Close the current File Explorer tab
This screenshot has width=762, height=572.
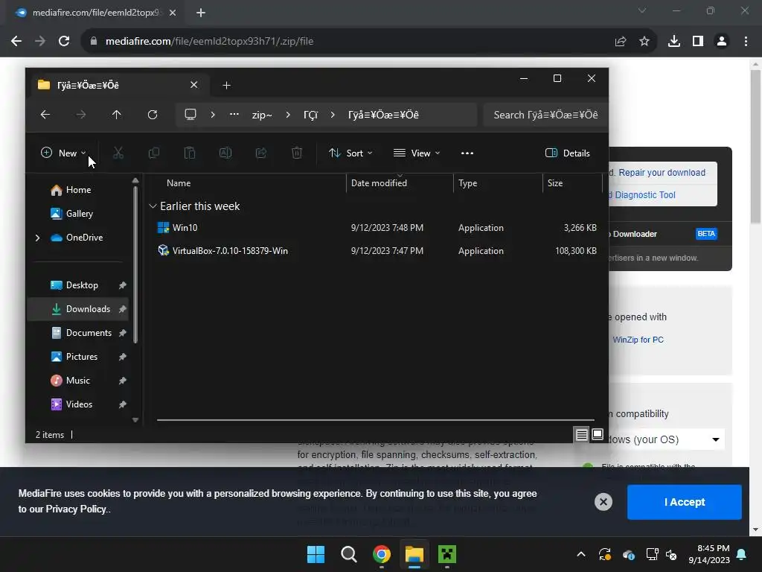pyautogui.click(x=194, y=85)
